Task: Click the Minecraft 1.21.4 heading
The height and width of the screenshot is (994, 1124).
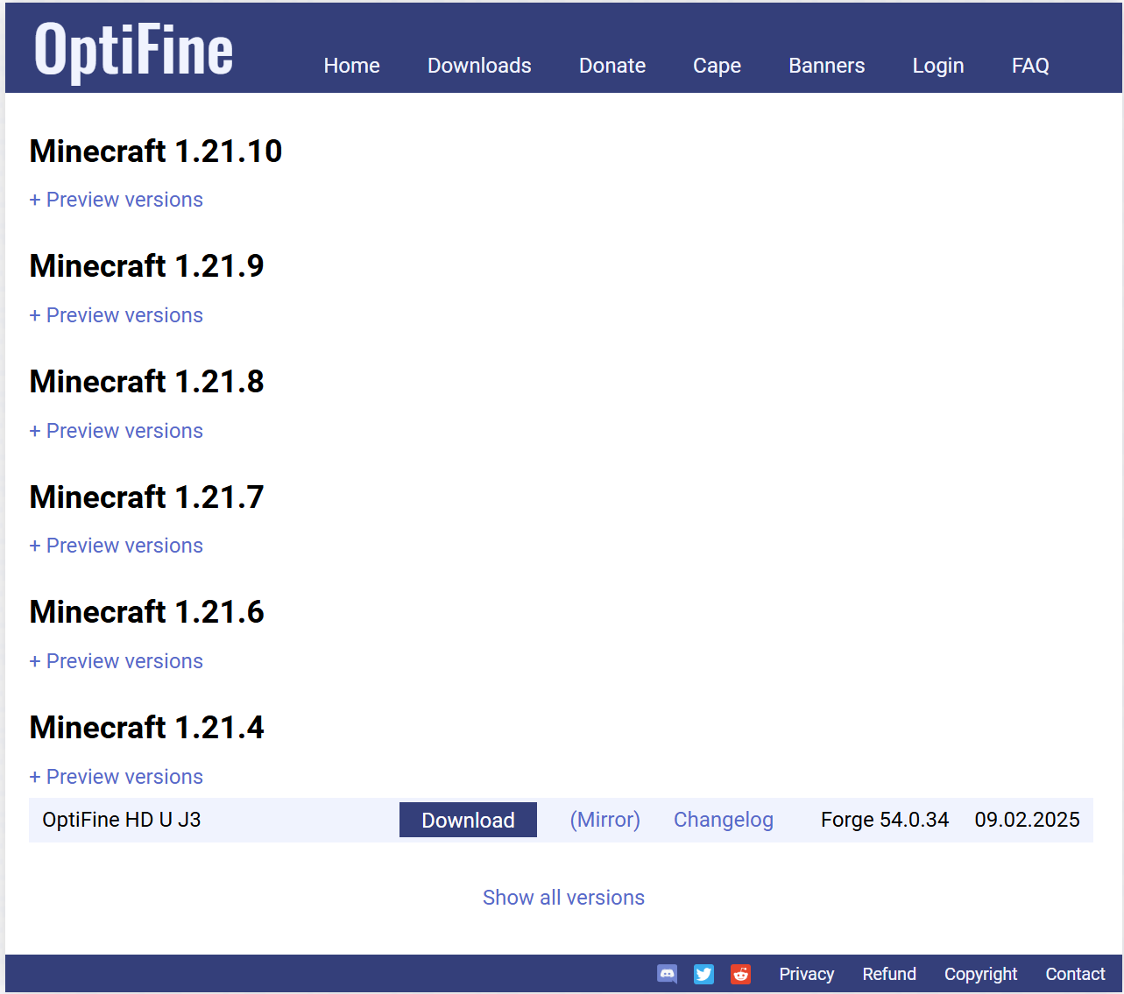Action: tap(147, 728)
